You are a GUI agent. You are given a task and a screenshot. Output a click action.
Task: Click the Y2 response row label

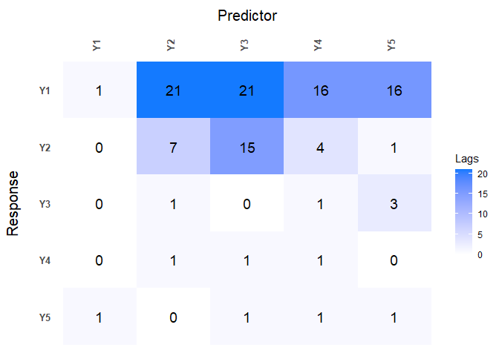[45, 148]
